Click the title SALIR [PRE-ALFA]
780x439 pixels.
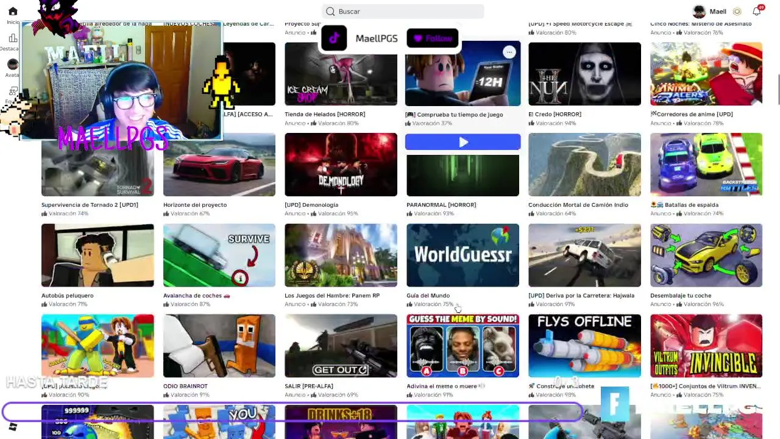(x=310, y=386)
